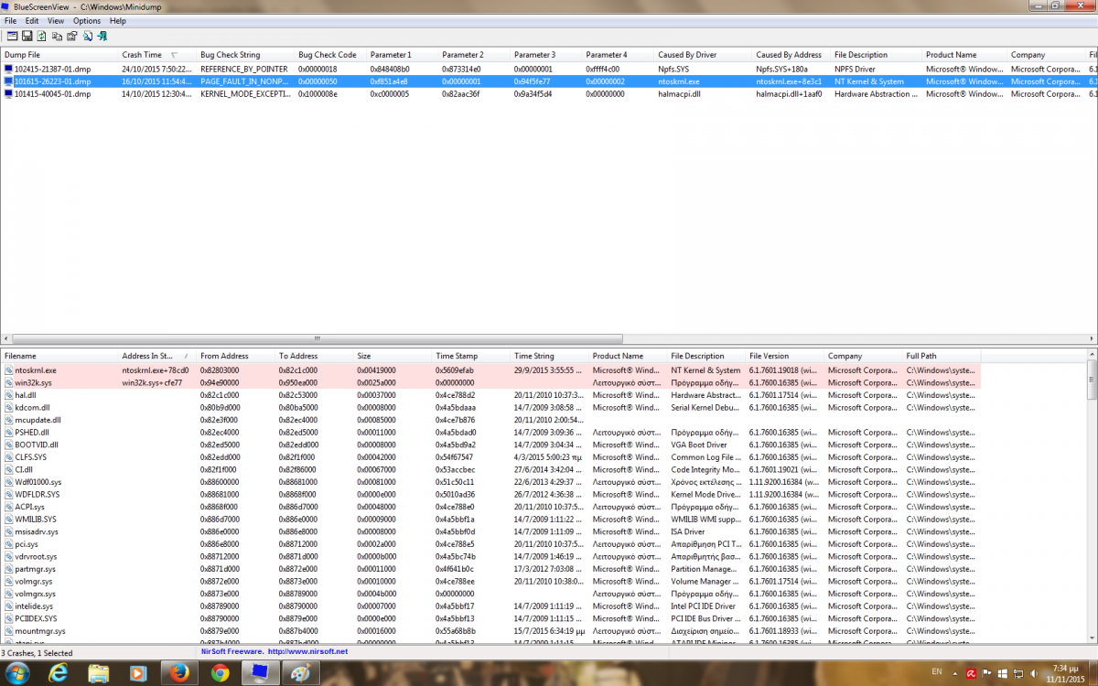Sort by the Caused By Driver header
The width and height of the screenshot is (1098, 686).
pyautogui.click(x=704, y=55)
